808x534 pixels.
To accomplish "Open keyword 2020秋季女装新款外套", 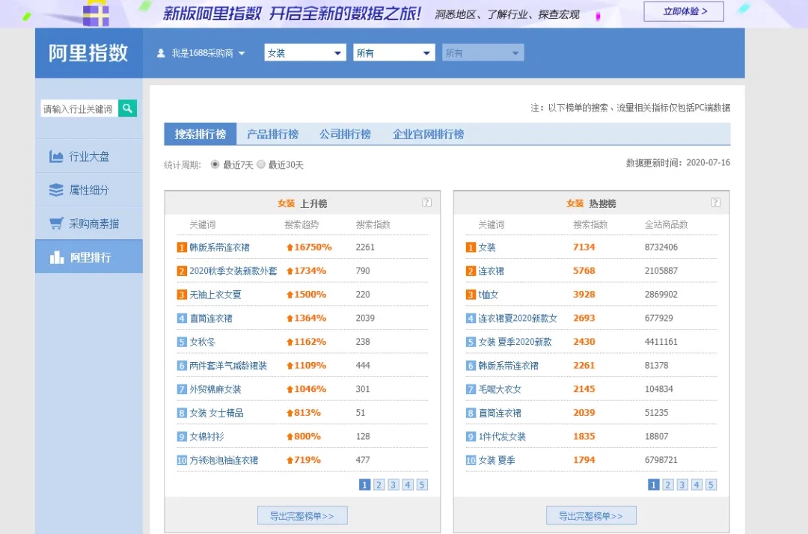I will [x=233, y=271].
